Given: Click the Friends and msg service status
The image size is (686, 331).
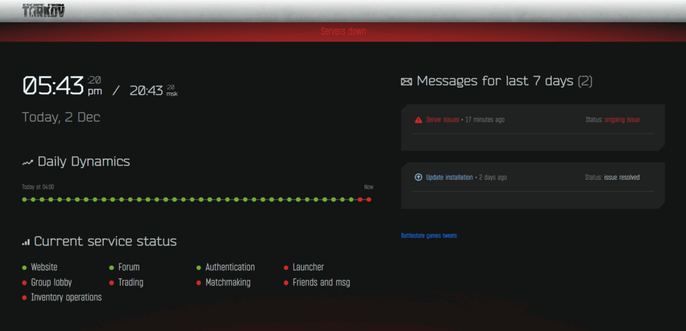Looking at the screenshot, I should click(322, 283).
